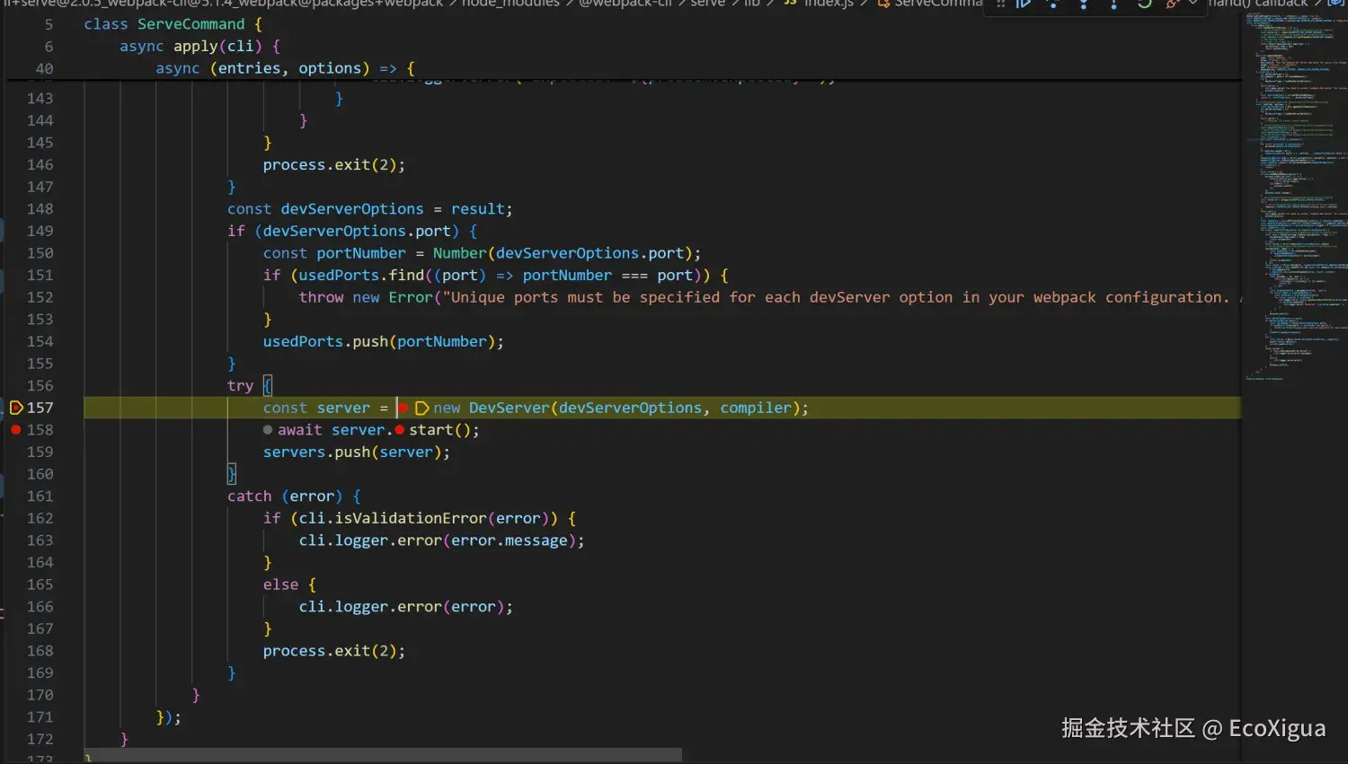This screenshot has height=764, width=1348.
Task: Click portNumber declaration on line 150
Action: click(360, 253)
